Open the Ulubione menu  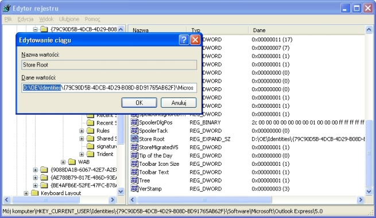click(69, 19)
